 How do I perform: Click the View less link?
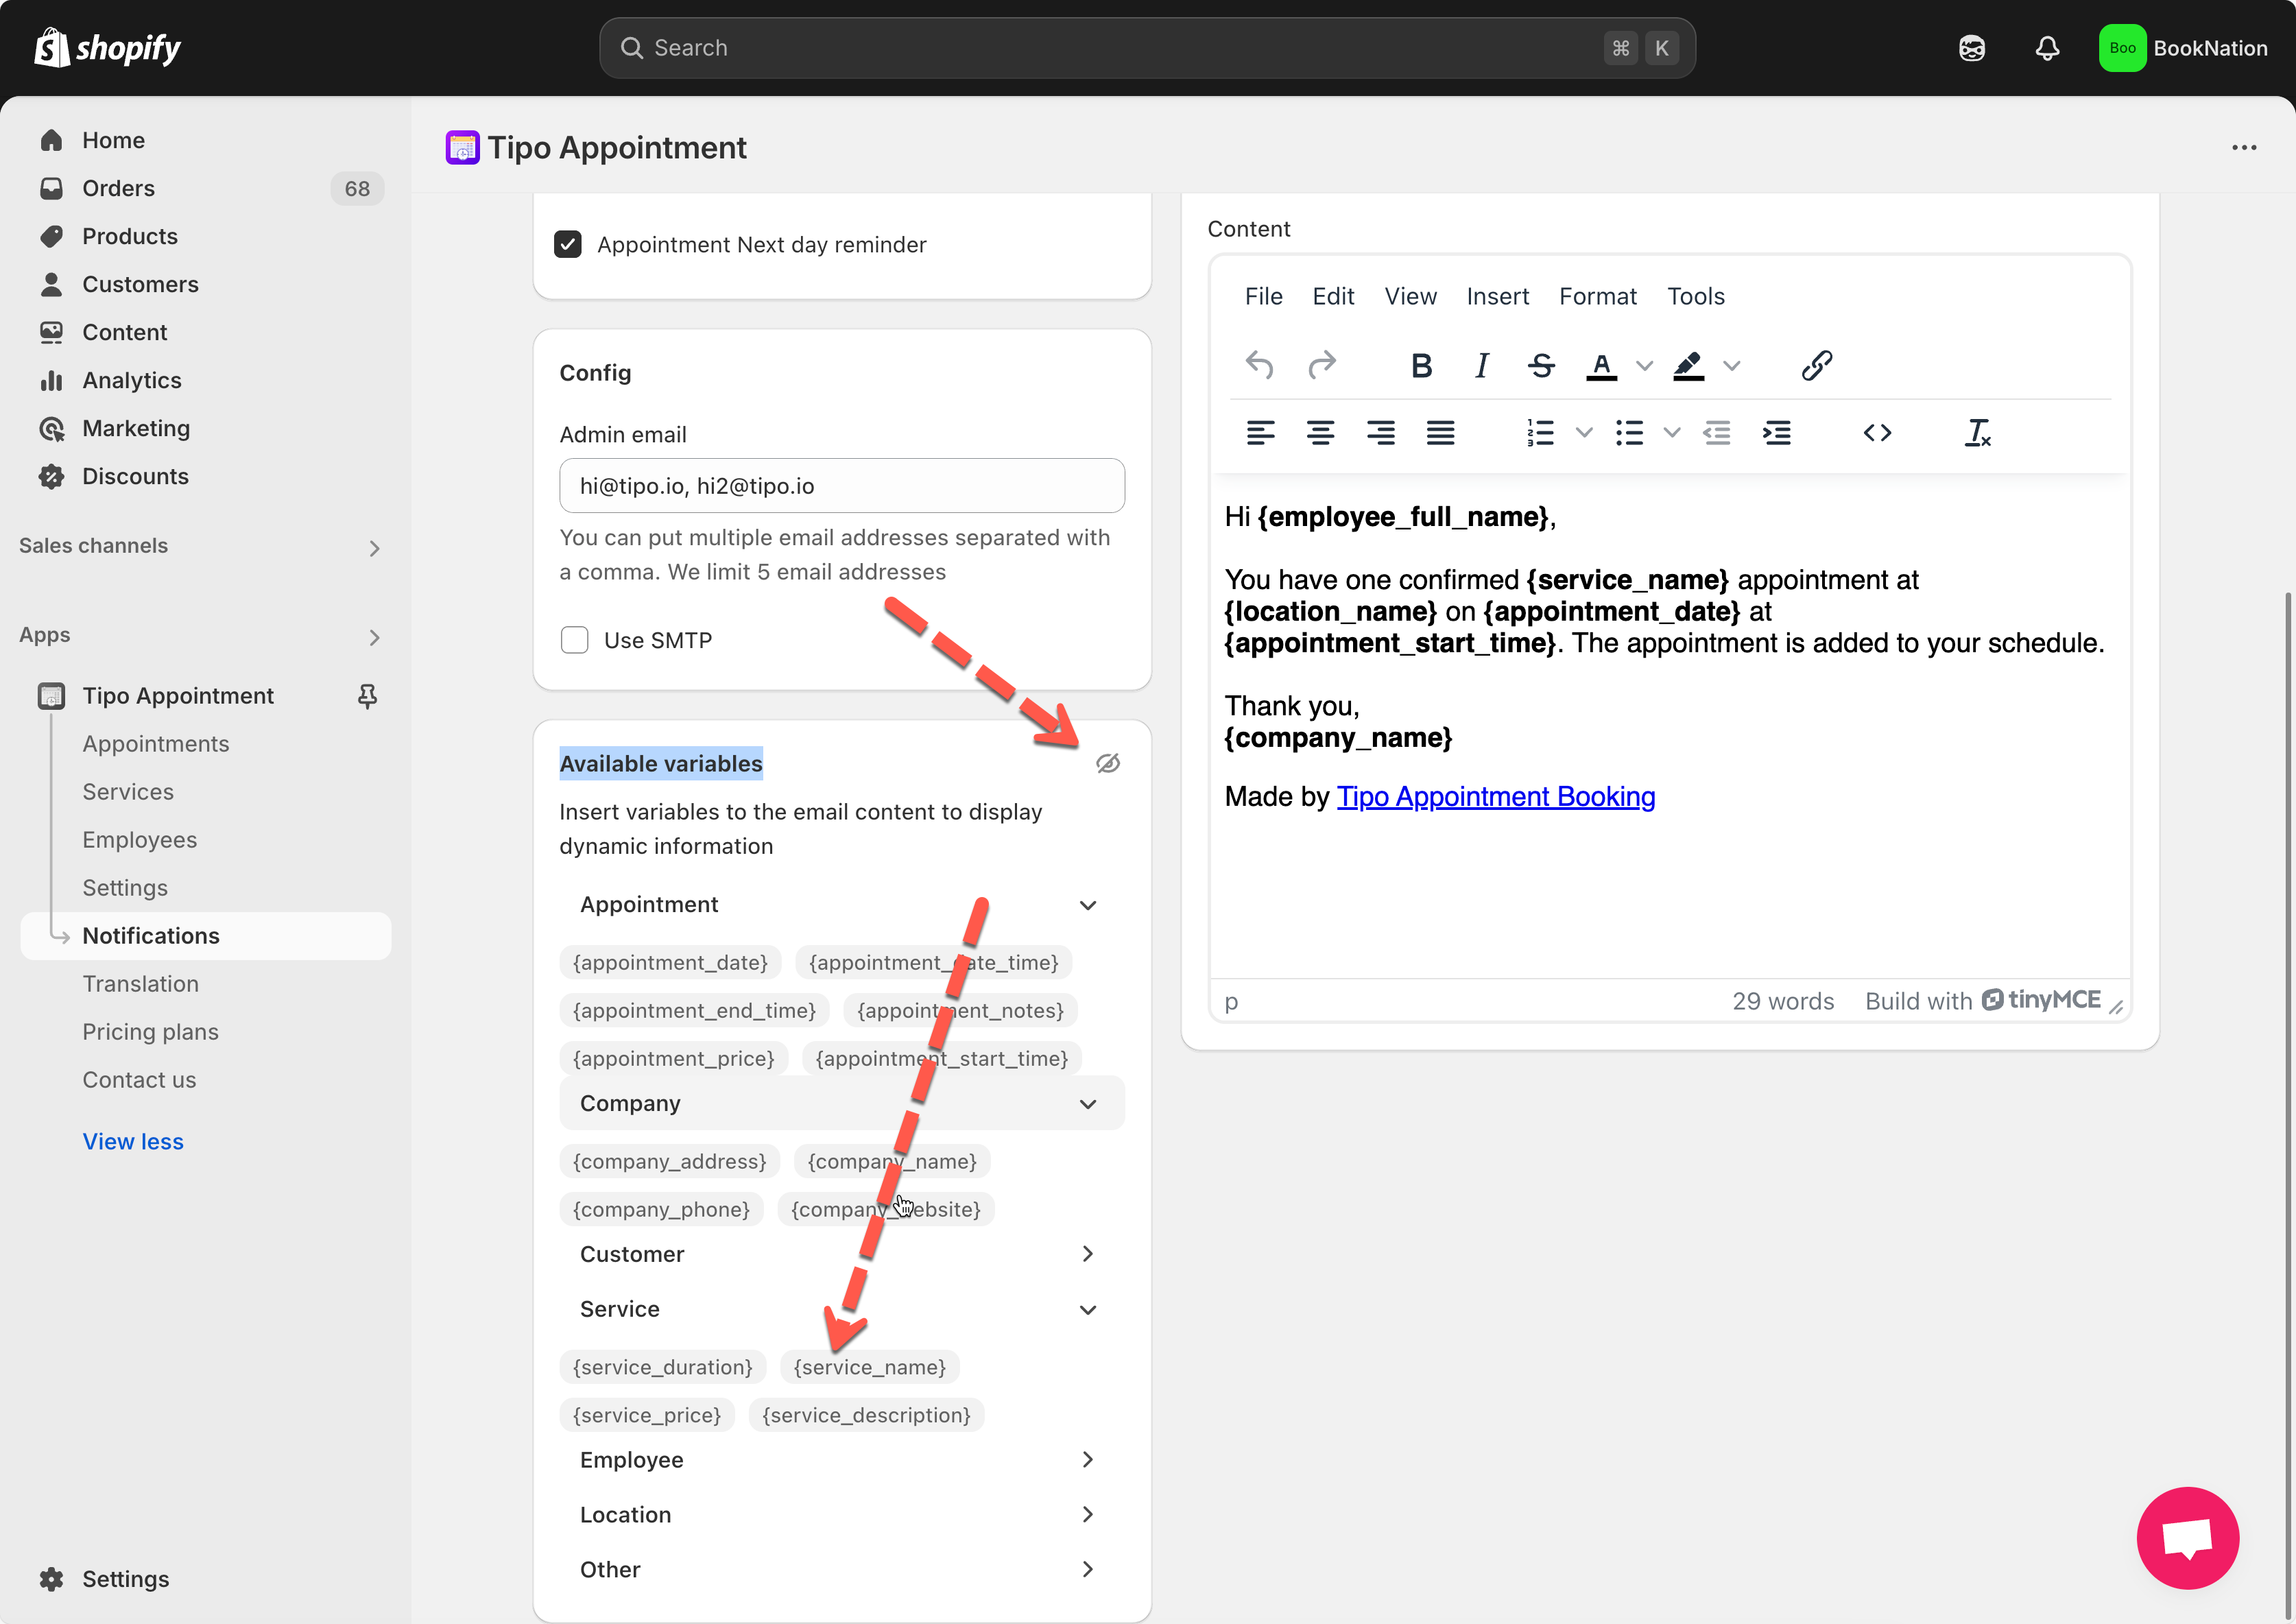[133, 1141]
